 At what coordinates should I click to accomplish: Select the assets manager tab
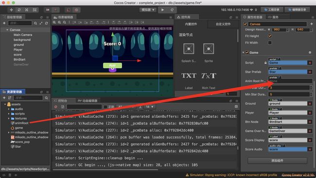click(13, 92)
